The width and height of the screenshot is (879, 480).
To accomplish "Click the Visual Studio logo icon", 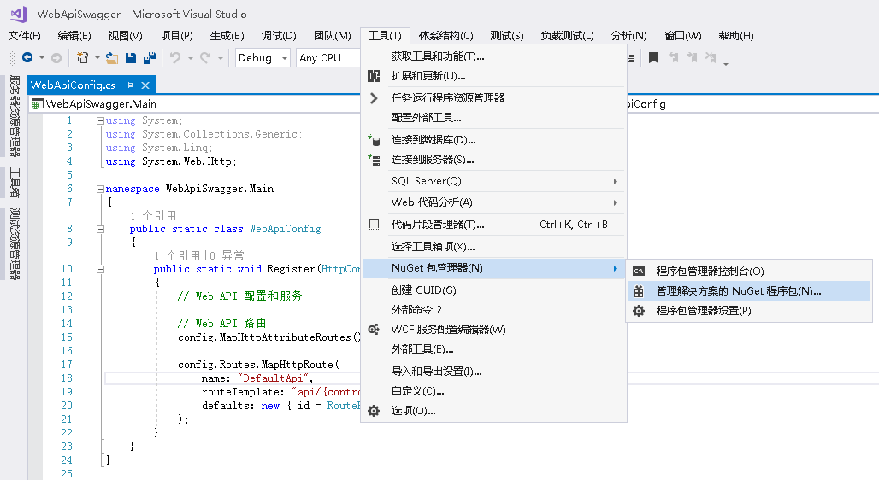I will (x=19, y=14).
